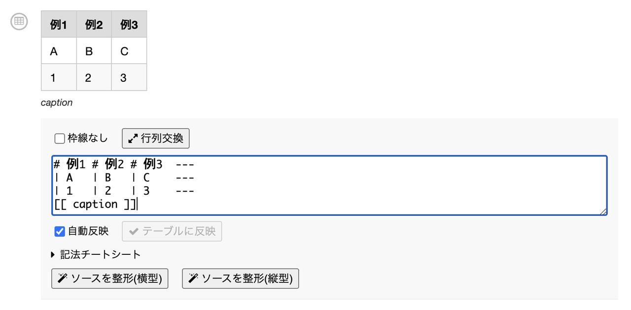Click the round table block icon
631x310 pixels.
tap(19, 21)
